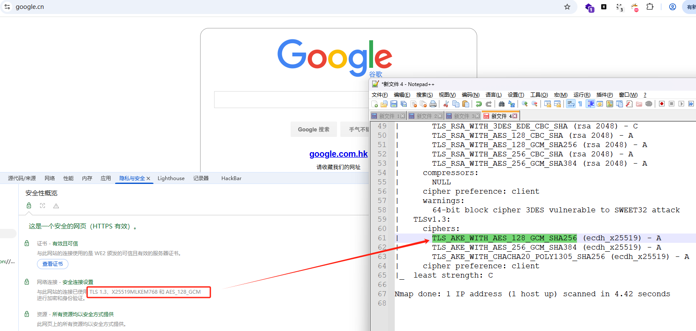Open 文件(F) menu in Notepad++
The height and width of the screenshot is (331, 696).
click(379, 95)
